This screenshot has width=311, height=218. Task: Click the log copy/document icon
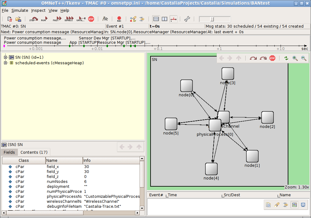click(x=268, y=205)
